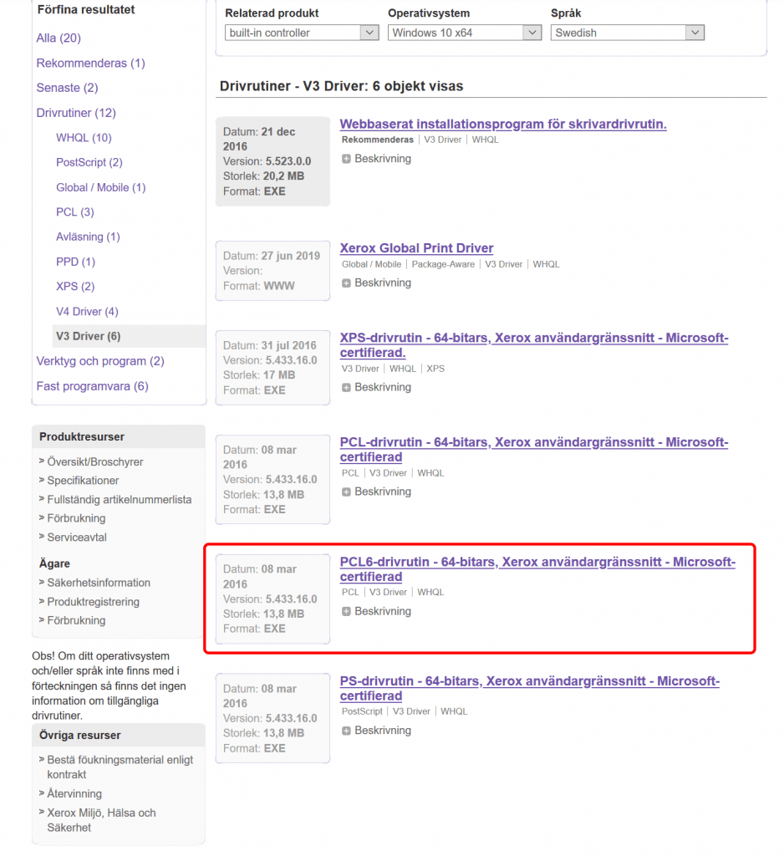Expand Beskrivning under Webbaserat installationsprogram
This screenshot has height=856, width=784.
(376, 159)
